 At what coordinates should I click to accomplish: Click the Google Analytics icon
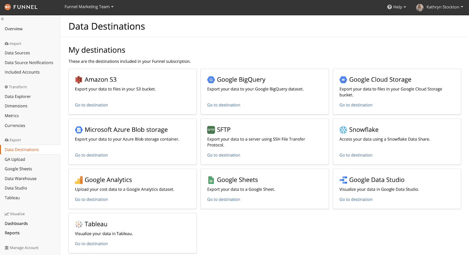(79, 180)
